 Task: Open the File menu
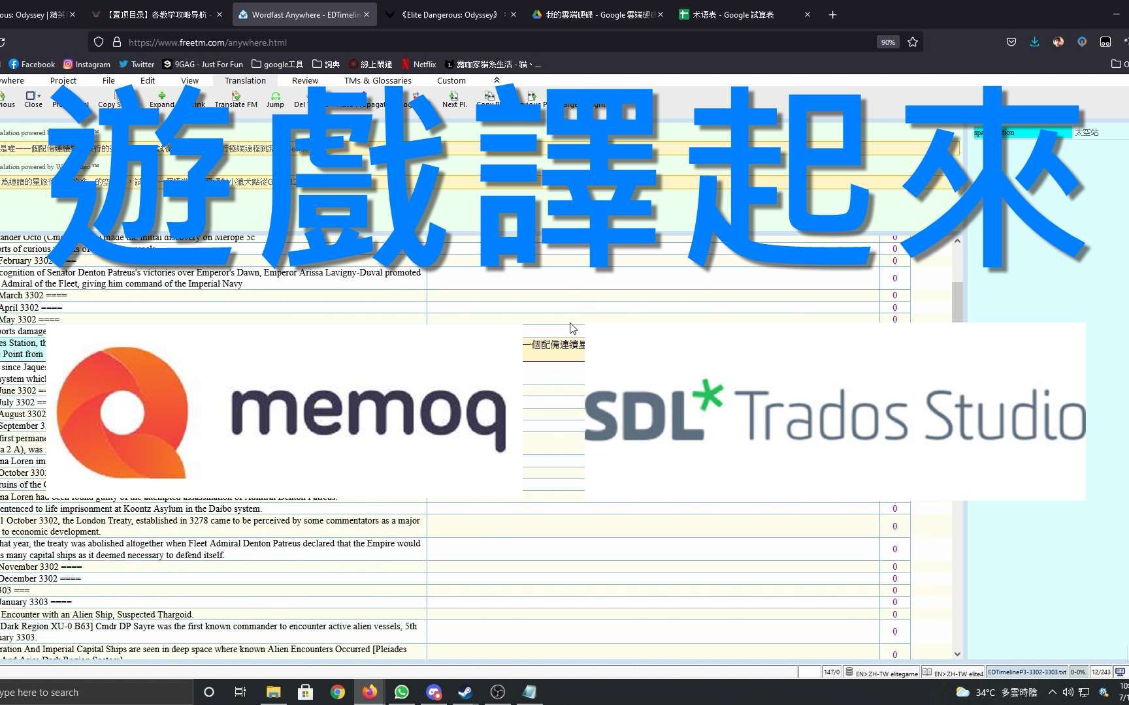point(108,80)
